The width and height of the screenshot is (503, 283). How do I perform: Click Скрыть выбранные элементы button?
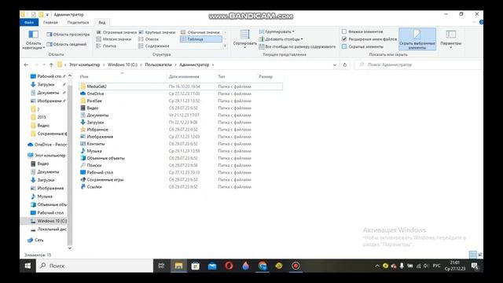[417, 39]
